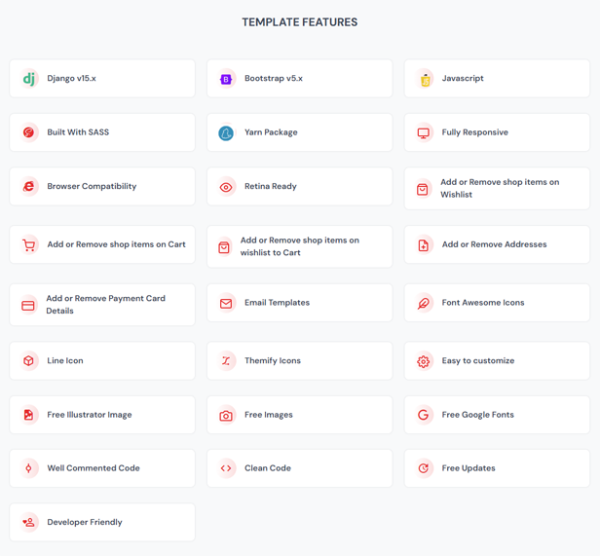600x556 pixels.
Task: Click the Add or Remove Payment Card Details text
Action: point(105,304)
